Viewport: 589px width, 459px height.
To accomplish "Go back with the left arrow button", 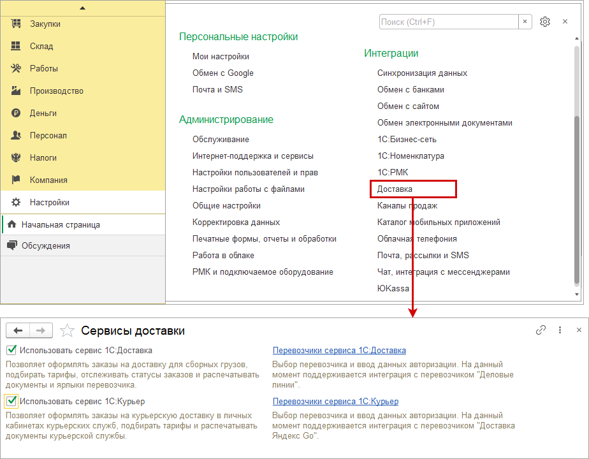I will coord(18,330).
